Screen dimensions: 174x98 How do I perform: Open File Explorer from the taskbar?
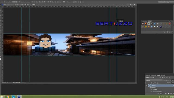2,97
